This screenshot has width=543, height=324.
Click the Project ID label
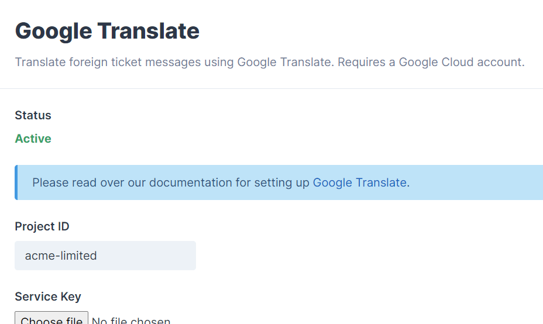pos(42,226)
